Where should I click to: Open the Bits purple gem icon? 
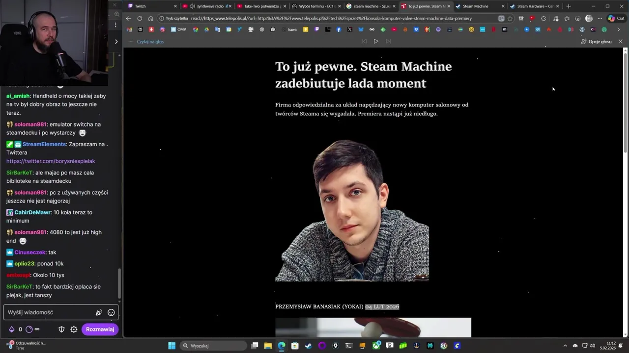pos(11,329)
